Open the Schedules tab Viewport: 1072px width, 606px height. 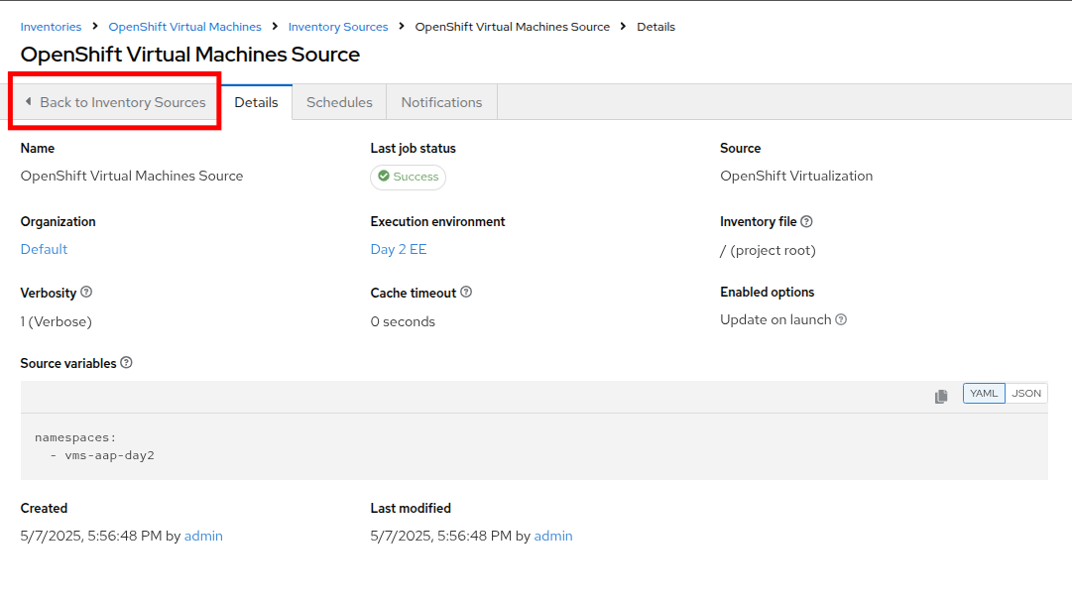click(x=339, y=102)
